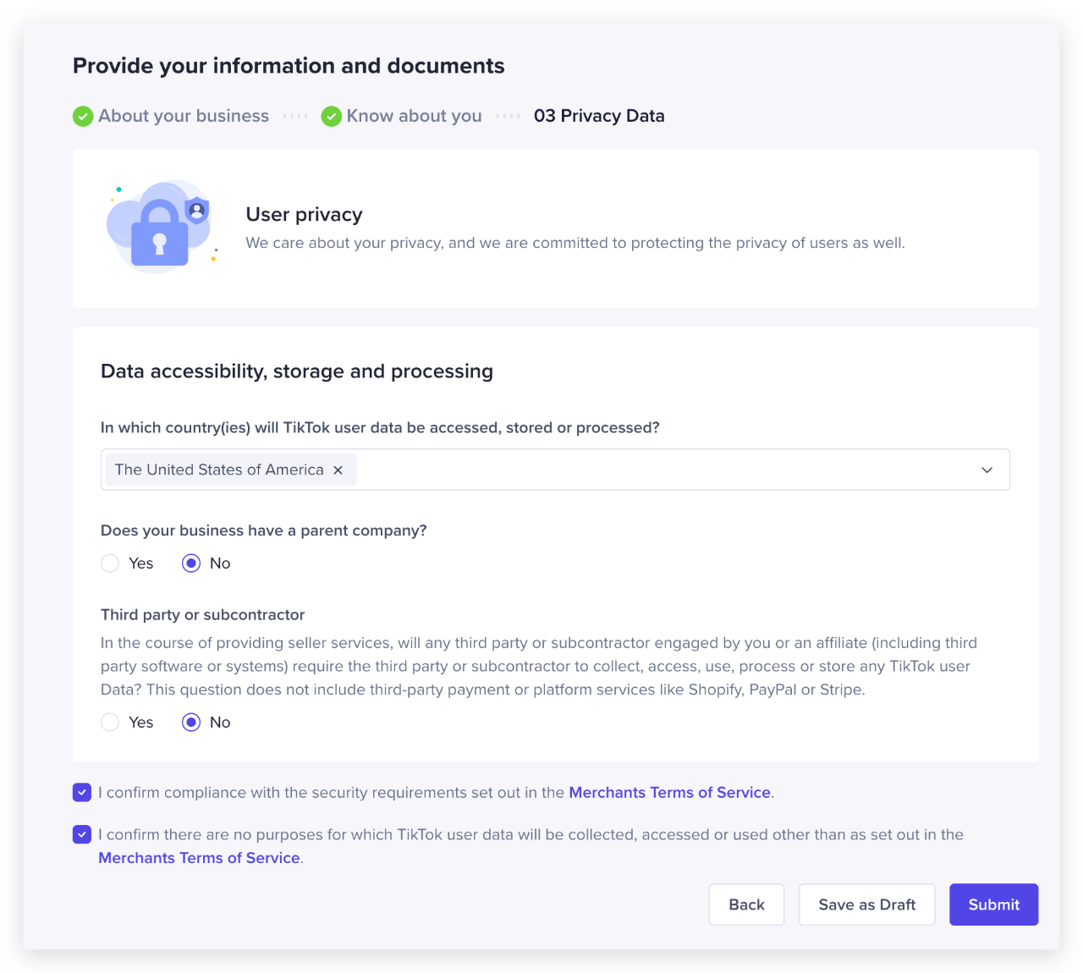This screenshot has height=973, width=1083.
Task: Open Merchants Terms of Service link below data purposes
Action: pyautogui.click(x=199, y=858)
